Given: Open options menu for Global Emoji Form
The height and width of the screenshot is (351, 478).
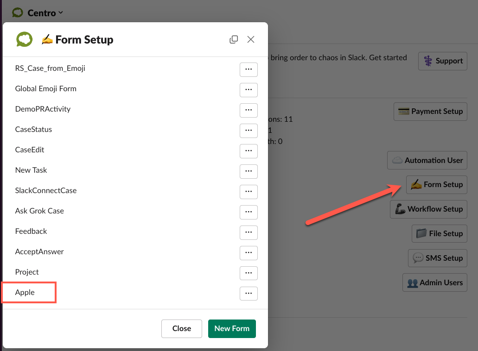Looking at the screenshot, I should click(x=249, y=90).
